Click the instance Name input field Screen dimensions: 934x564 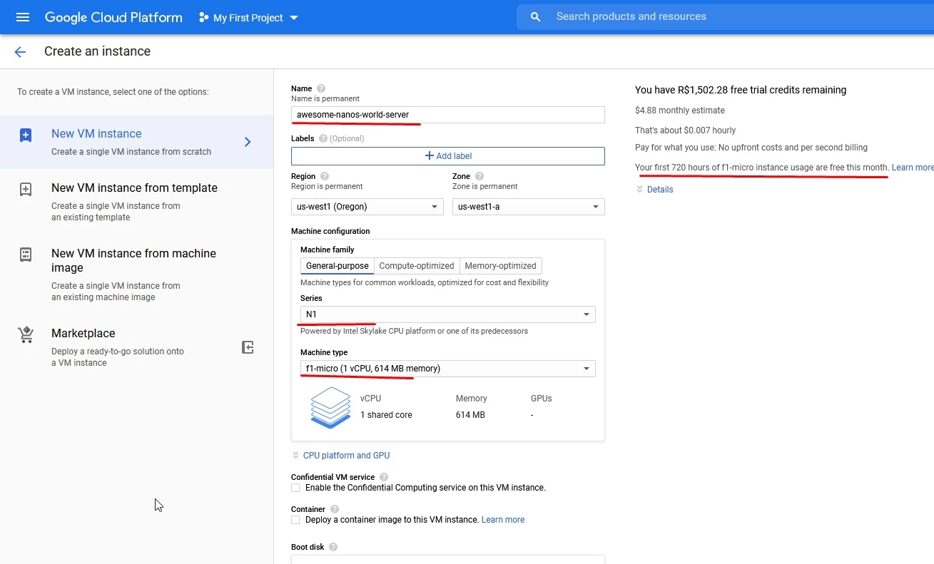[448, 115]
